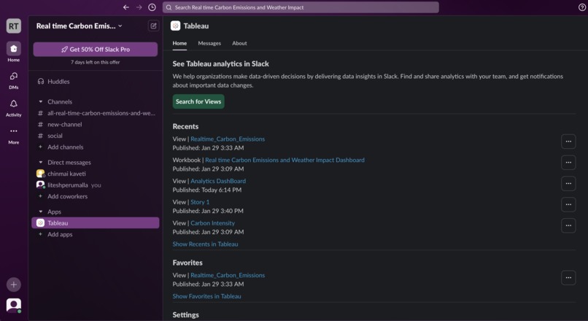Open the Analytics DashBoard link

[218, 181]
